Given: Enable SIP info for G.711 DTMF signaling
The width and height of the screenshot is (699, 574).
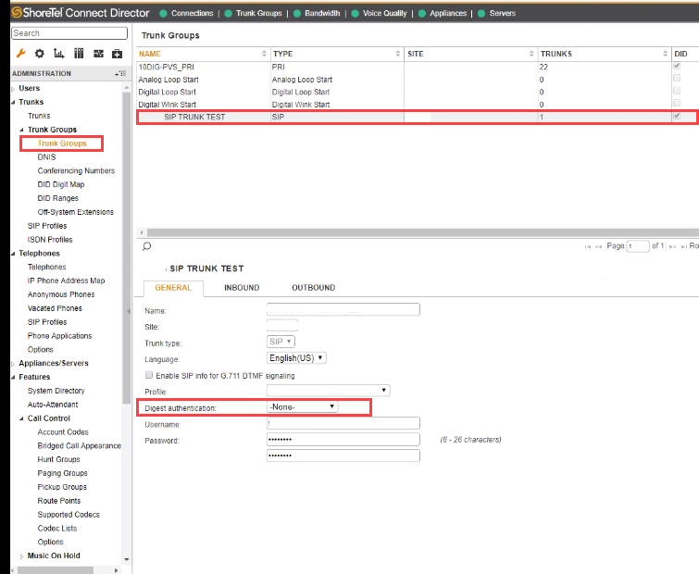Looking at the screenshot, I should [149, 375].
